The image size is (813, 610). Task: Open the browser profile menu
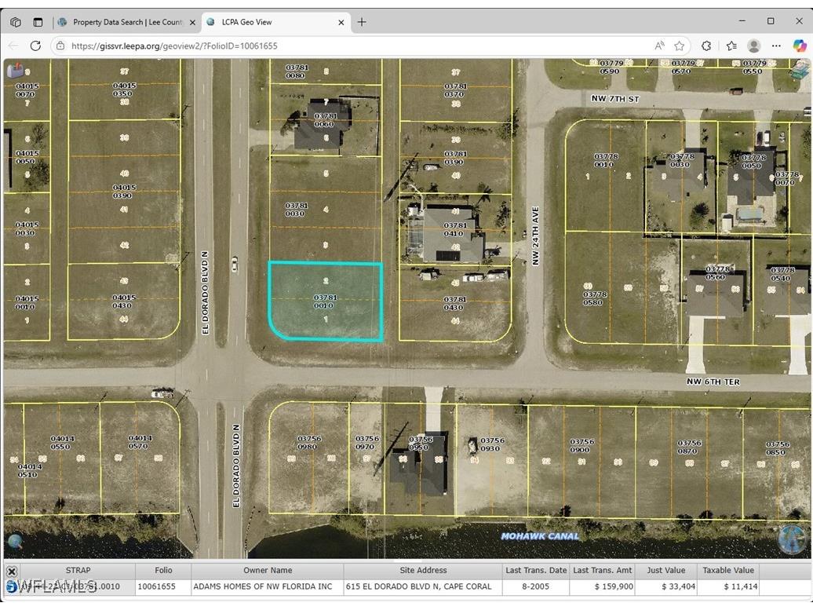753,46
